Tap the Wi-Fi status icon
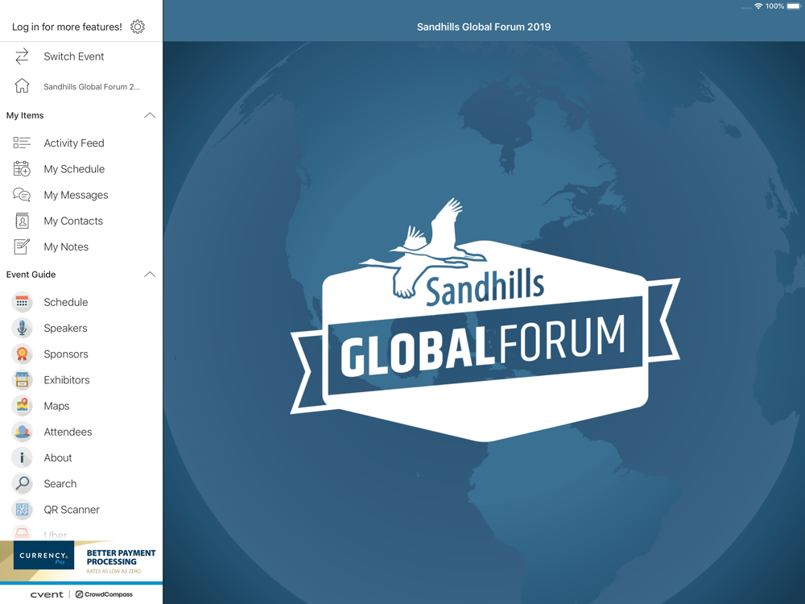 click(758, 6)
